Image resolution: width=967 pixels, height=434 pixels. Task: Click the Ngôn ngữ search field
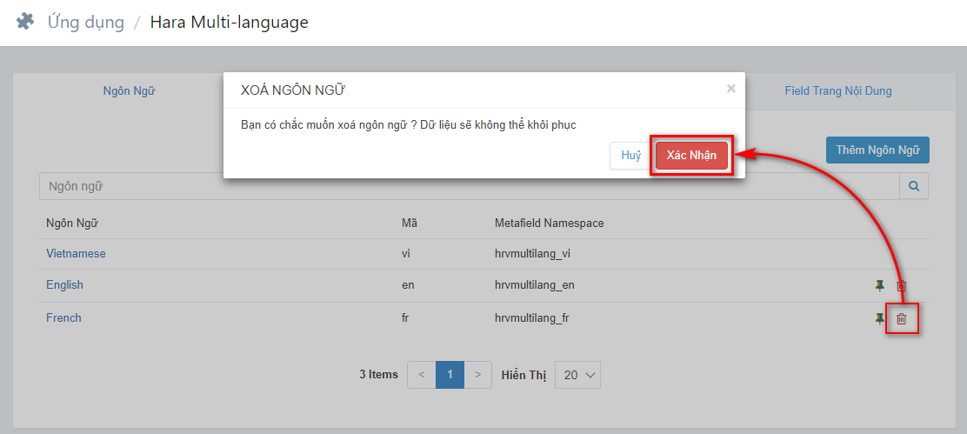click(x=470, y=185)
